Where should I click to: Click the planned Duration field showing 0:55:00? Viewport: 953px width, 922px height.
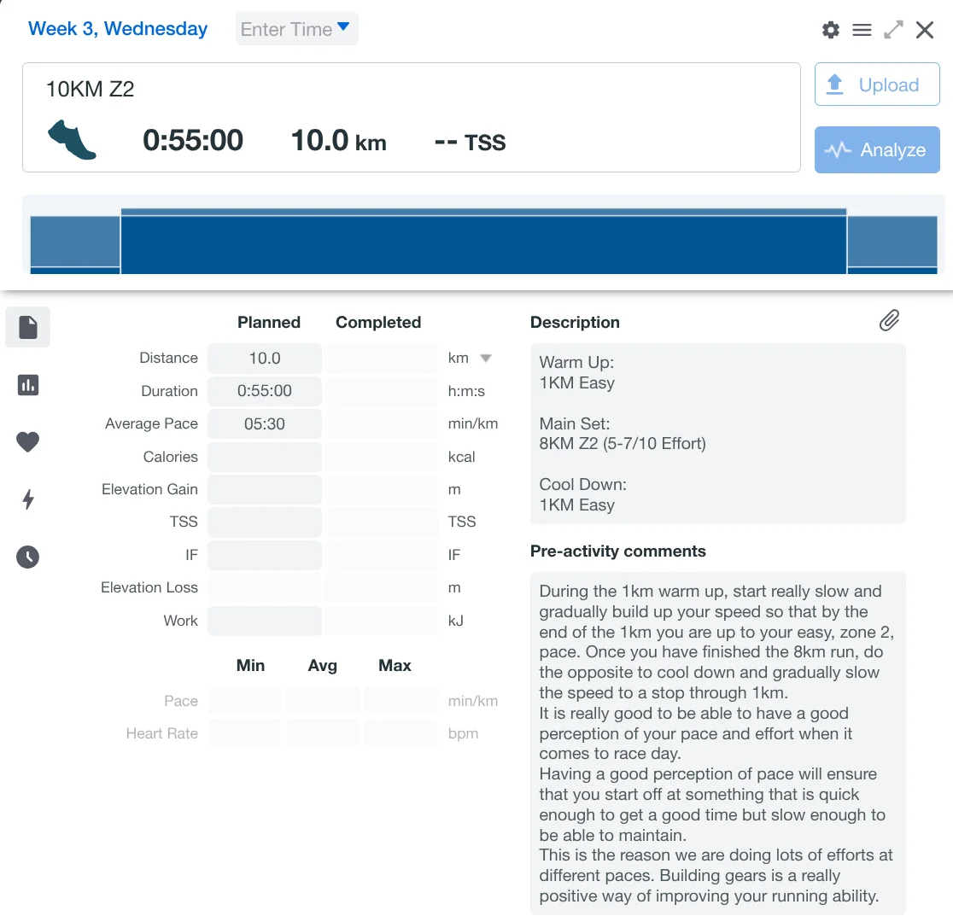pyautogui.click(x=265, y=391)
